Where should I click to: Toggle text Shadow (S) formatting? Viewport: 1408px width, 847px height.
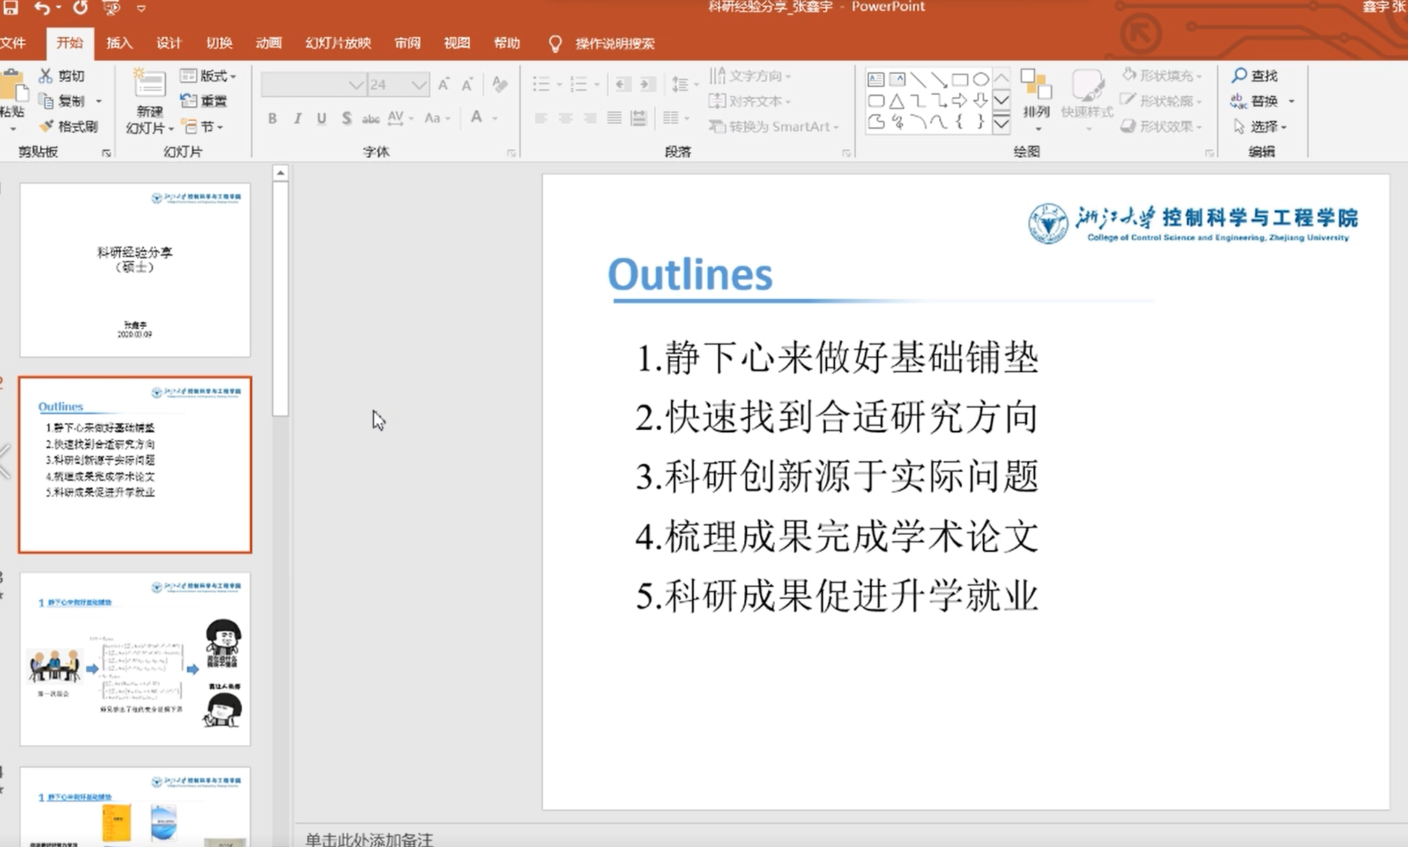pos(346,119)
